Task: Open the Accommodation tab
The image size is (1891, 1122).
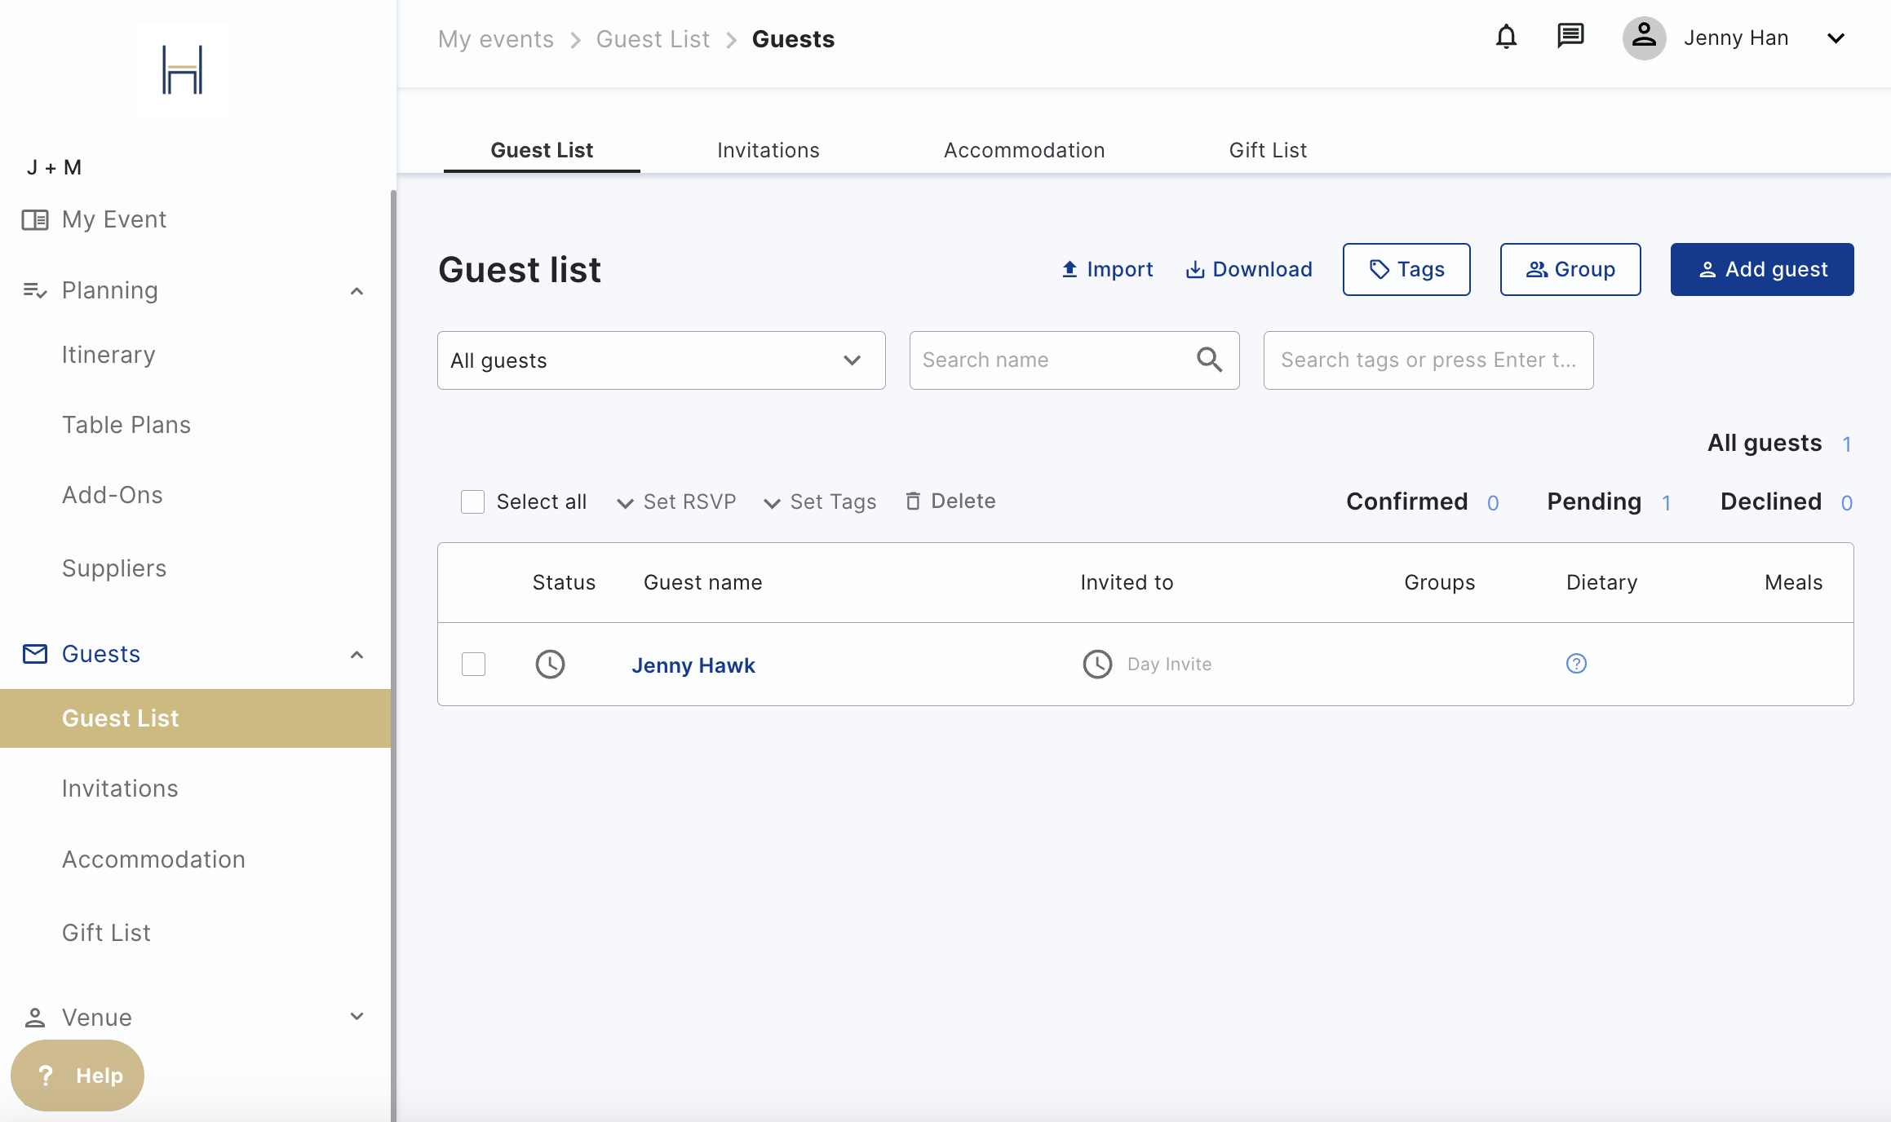Action: click(x=1024, y=150)
